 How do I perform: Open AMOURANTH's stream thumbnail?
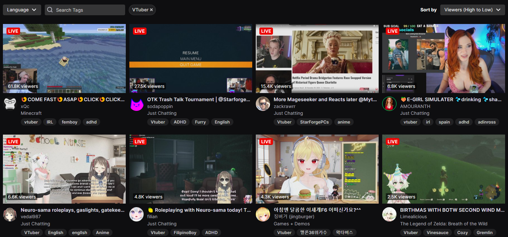(444, 58)
